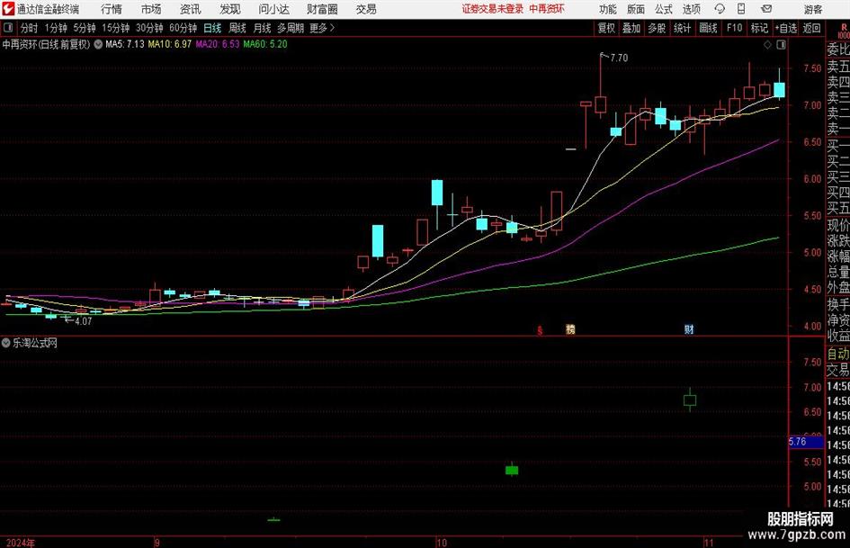Toggle the left panel icon beside 分时
This screenshot has width=850, height=548.
tap(8, 28)
